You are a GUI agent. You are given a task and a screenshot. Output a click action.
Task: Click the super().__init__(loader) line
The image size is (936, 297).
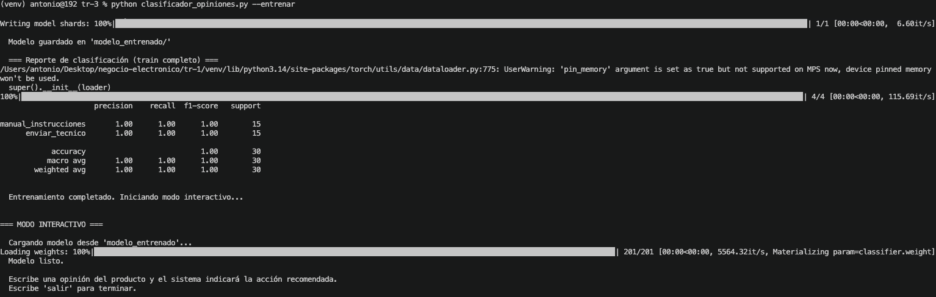coord(59,88)
